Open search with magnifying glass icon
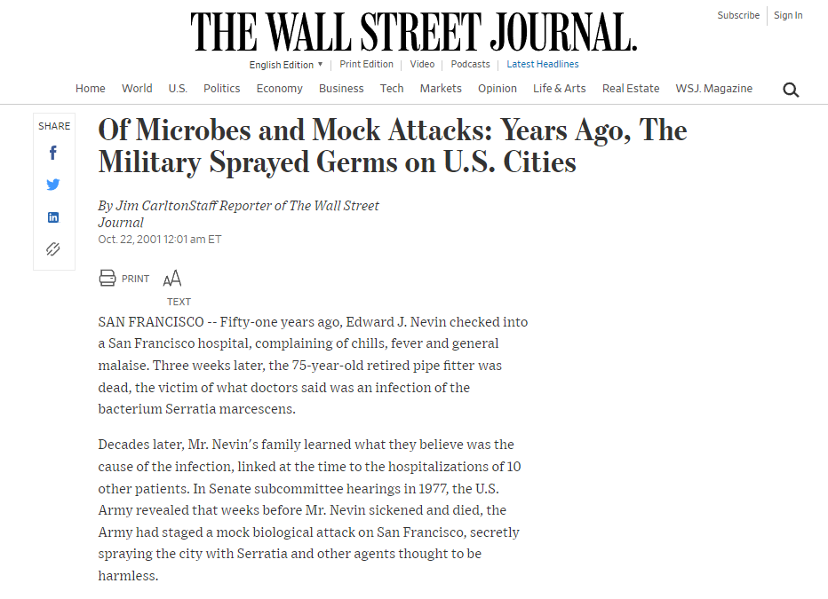 click(791, 90)
